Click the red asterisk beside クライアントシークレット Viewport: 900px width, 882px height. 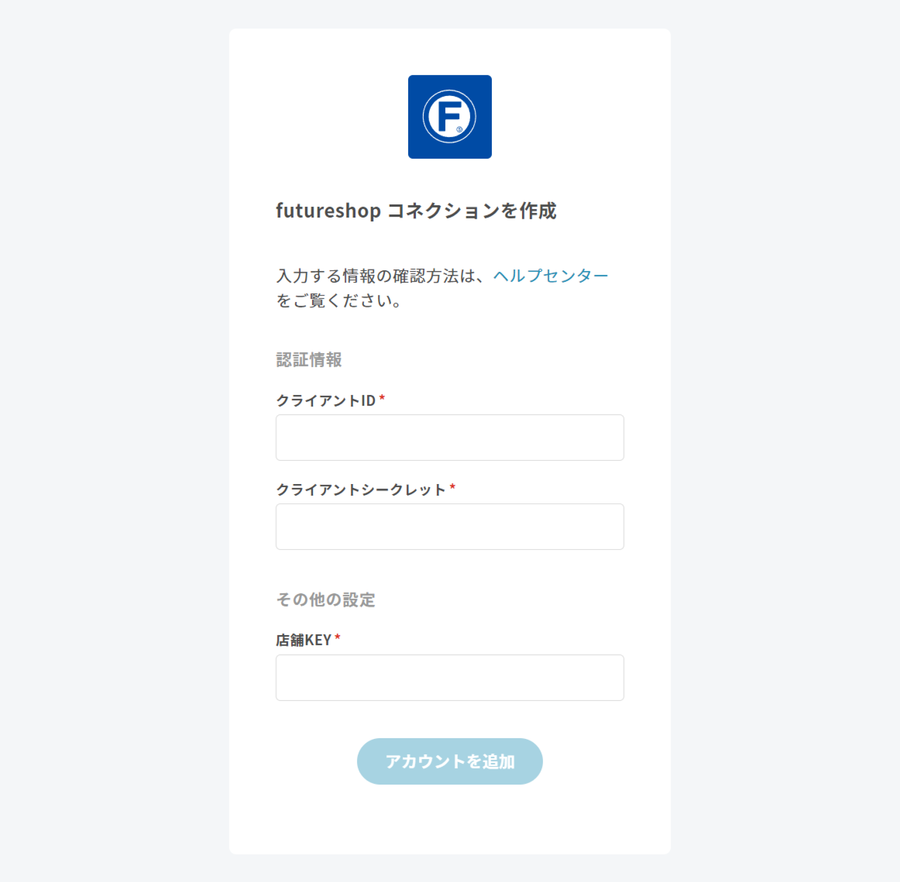pyautogui.click(x=452, y=487)
